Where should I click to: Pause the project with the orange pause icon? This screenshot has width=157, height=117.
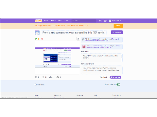(39, 39)
